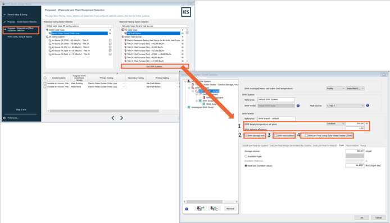The width and height of the screenshot is (390, 223).
Task: Click the previous page arrow in wizard
Action: (x=113, y=118)
